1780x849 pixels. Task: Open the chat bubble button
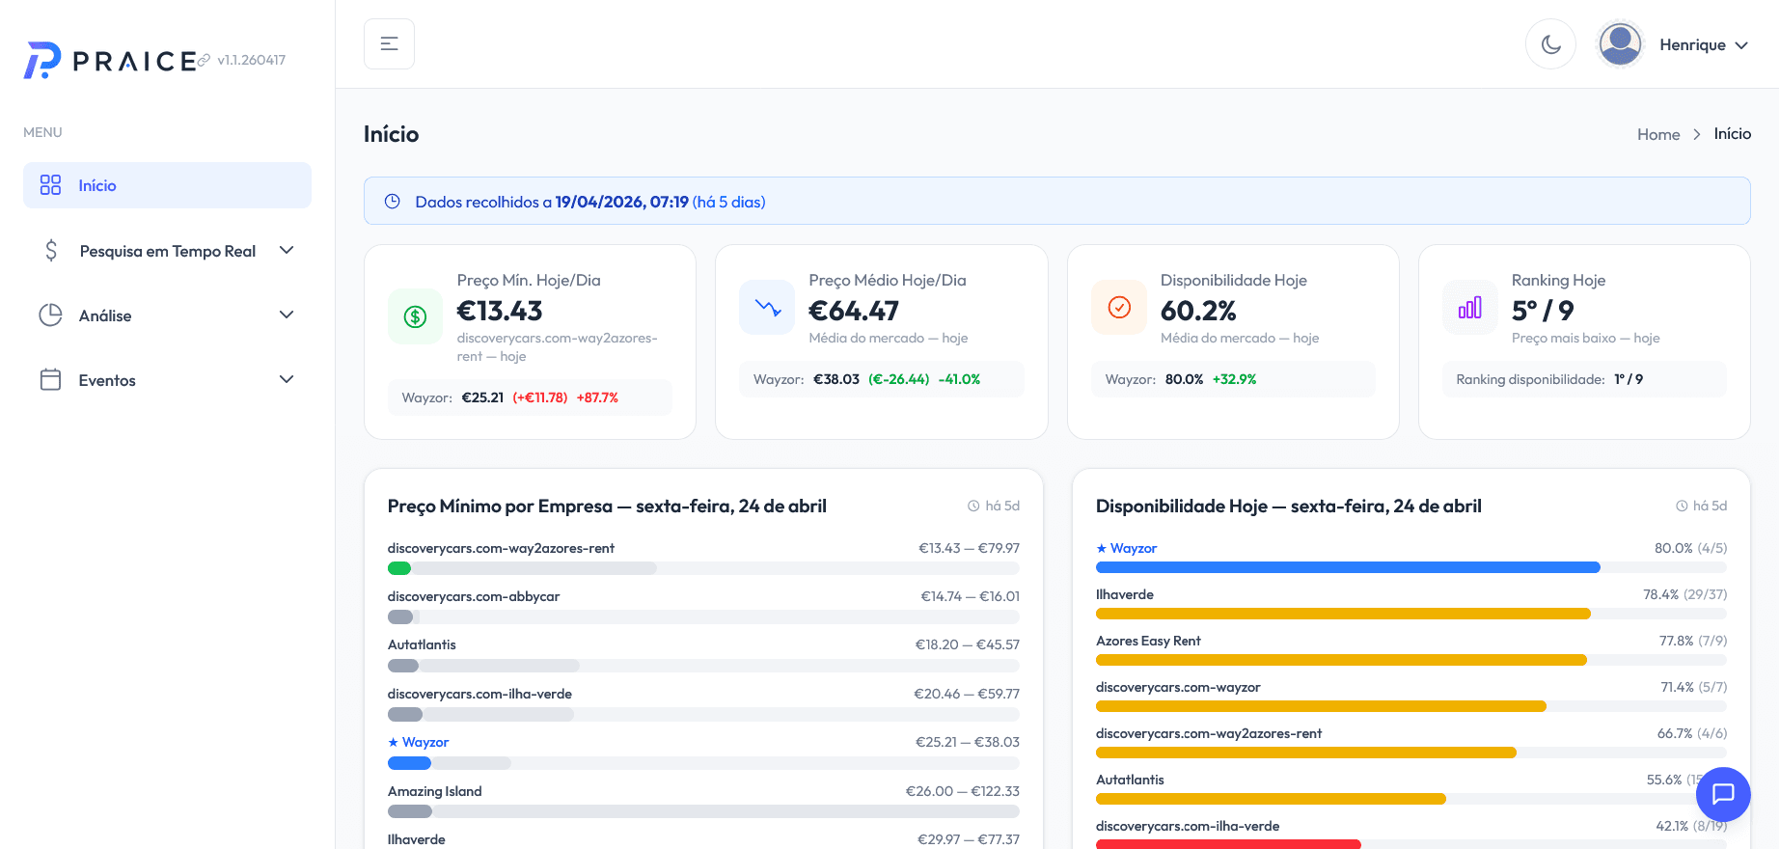point(1723,794)
